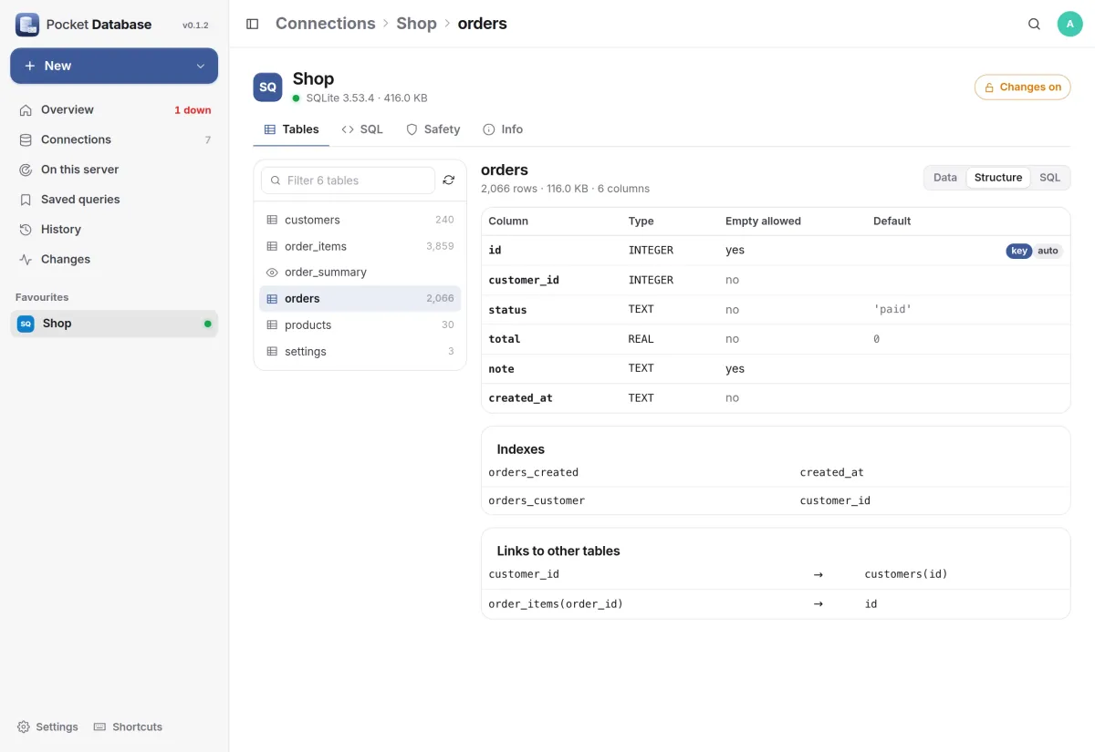Click the 'paid' default value
Viewport: 1095px width, 752px height.
point(892,310)
